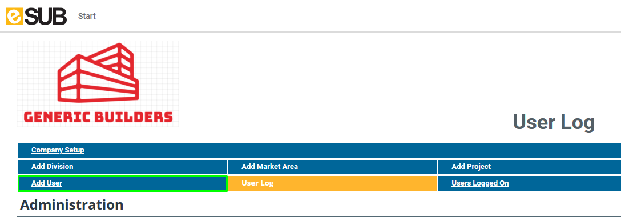
Task: Click the black 'SUB' logo lettering
Action: pyautogui.click(x=45, y=16)
